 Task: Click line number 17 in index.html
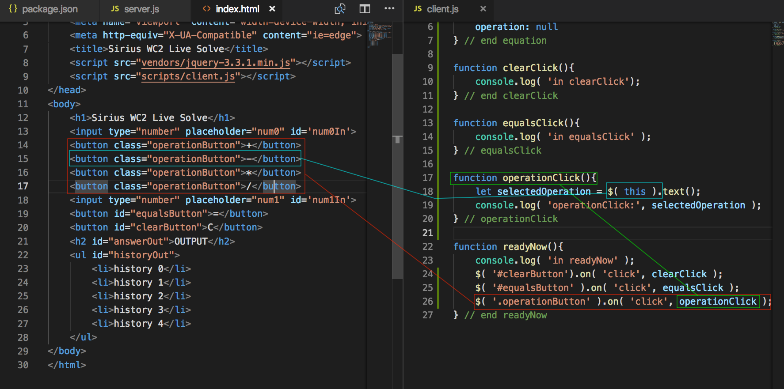[23, 186]
